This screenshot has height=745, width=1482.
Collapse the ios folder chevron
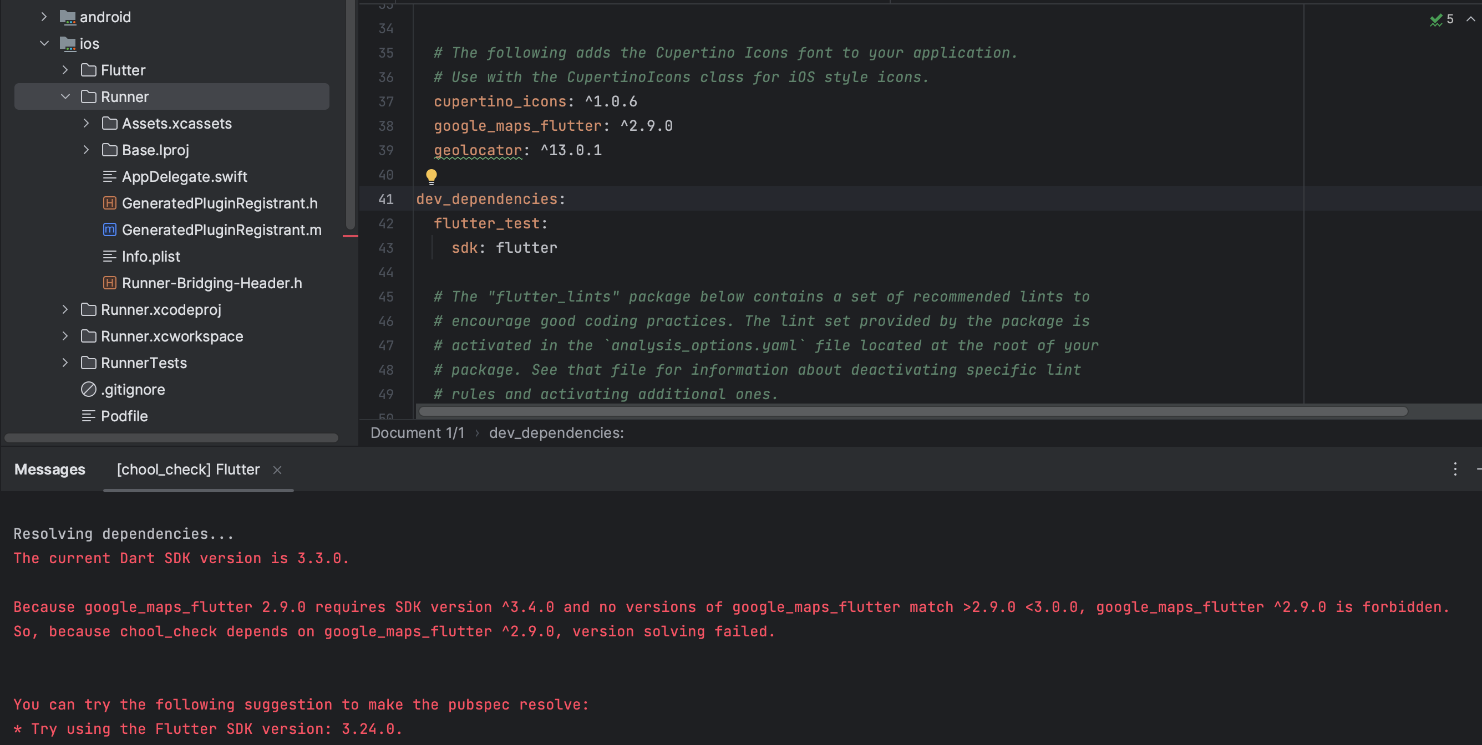click(44, 44)
